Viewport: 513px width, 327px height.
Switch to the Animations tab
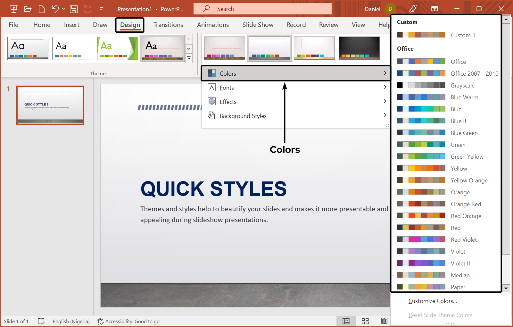pyautogui.click(x=213, y=25)
